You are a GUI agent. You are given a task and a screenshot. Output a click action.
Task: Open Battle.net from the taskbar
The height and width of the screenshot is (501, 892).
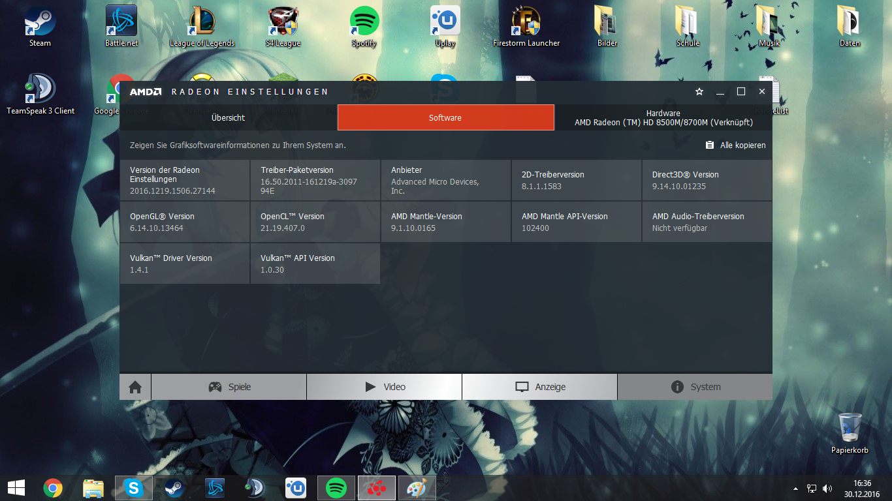pyautogui.click(x=215, y=487)
